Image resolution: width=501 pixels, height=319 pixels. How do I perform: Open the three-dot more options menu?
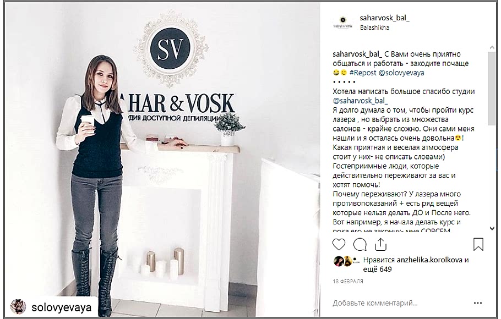pos(478,303)
